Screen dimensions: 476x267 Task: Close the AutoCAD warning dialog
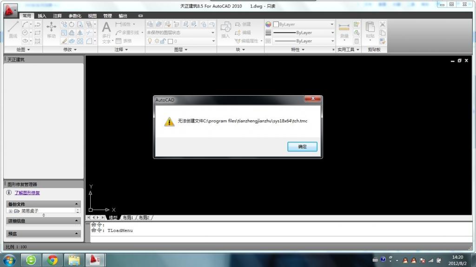pos(313,98)
